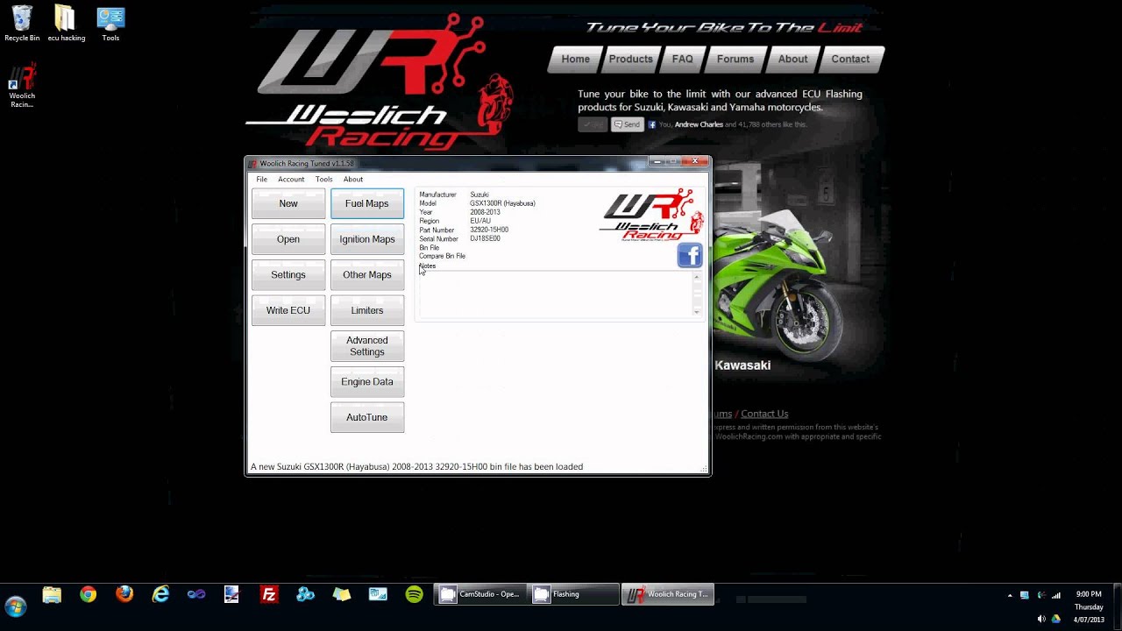
Task: Click inside the Notes text area
Action: [554, 294]
